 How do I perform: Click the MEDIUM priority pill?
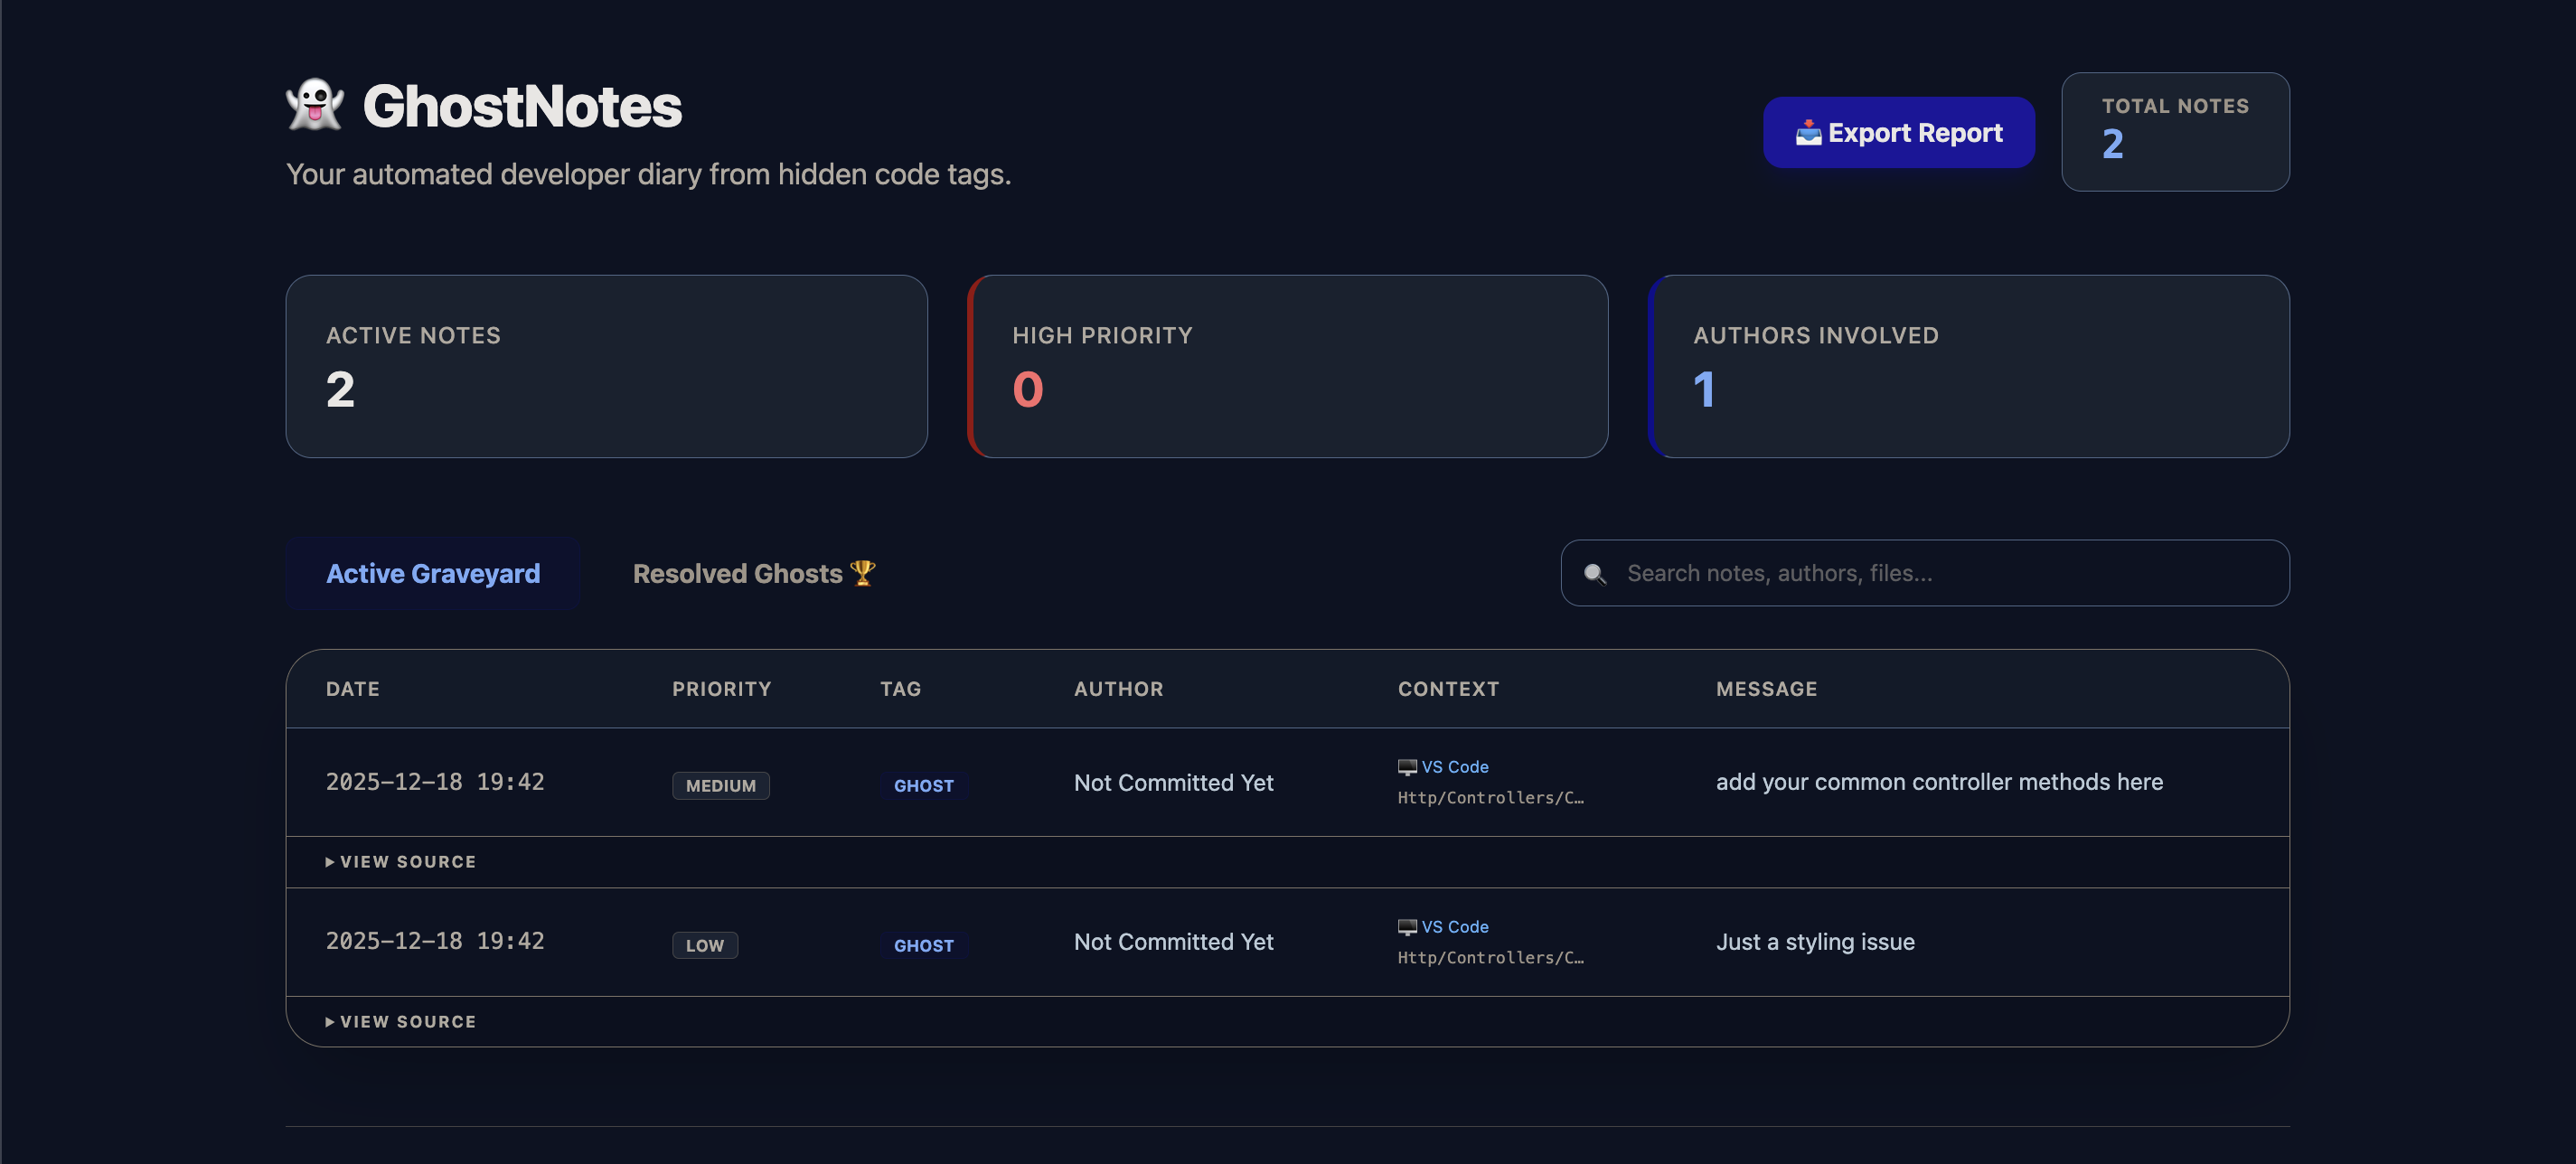point(721,786)
